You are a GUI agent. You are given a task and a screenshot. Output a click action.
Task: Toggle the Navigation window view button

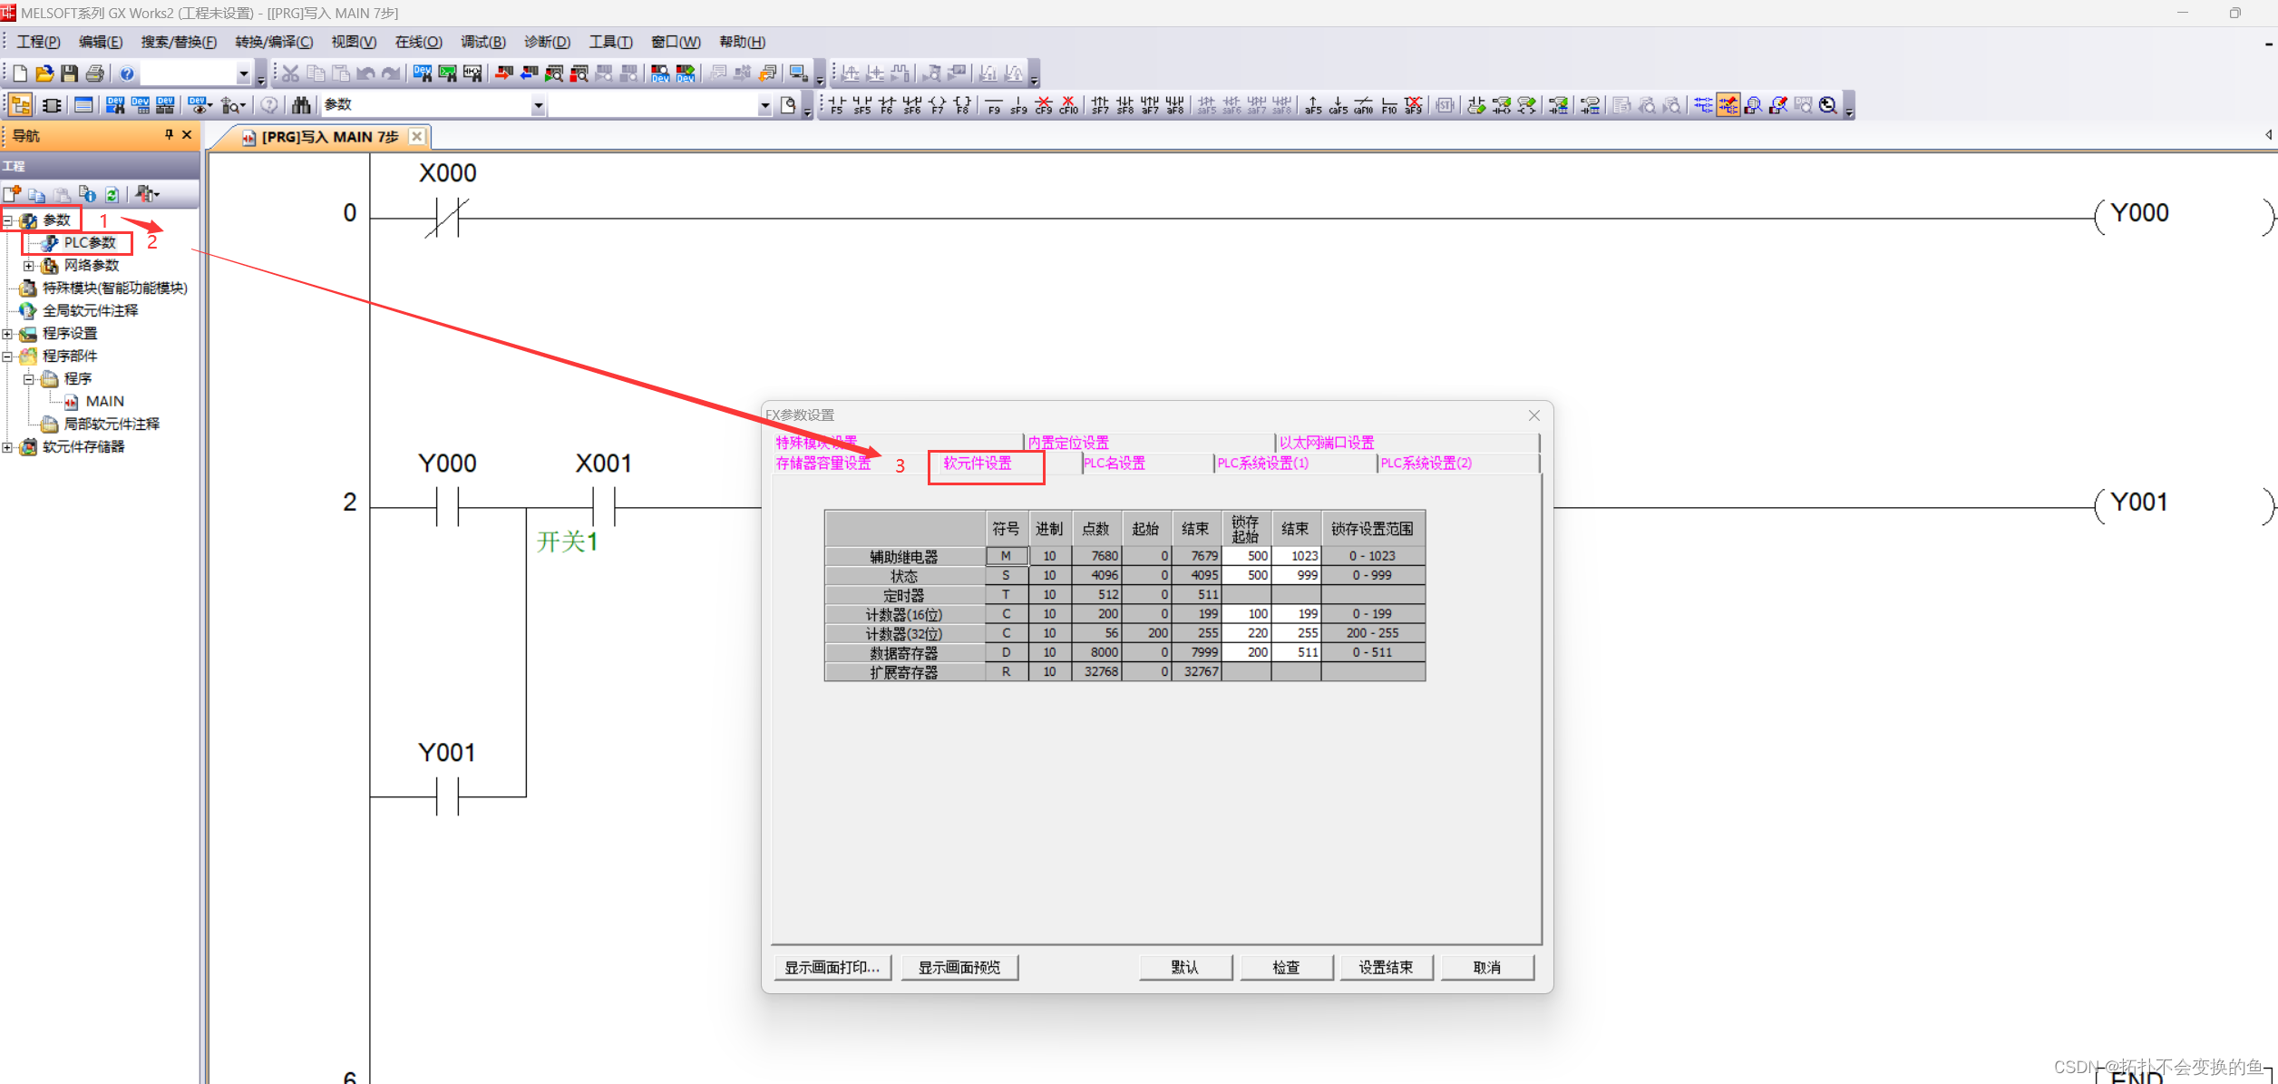[x=20, y=105]
